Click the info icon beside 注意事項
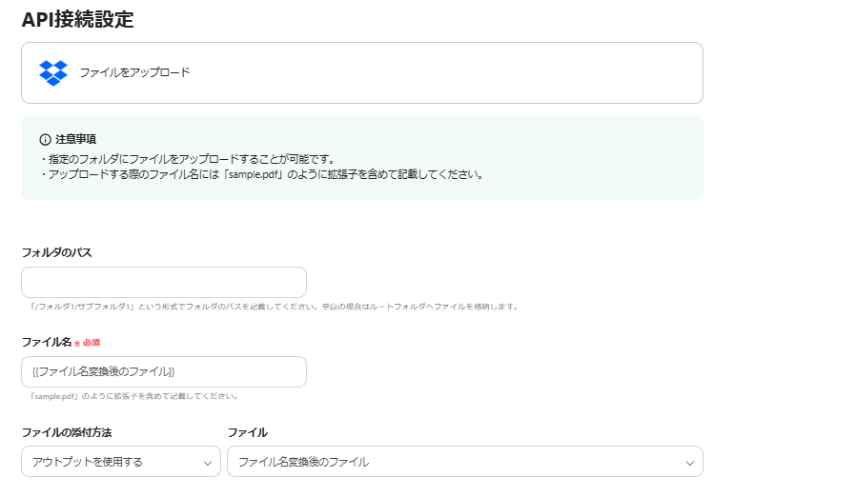Screen dimensions: 855x498 pyautogui.click(x=45, y=139)
